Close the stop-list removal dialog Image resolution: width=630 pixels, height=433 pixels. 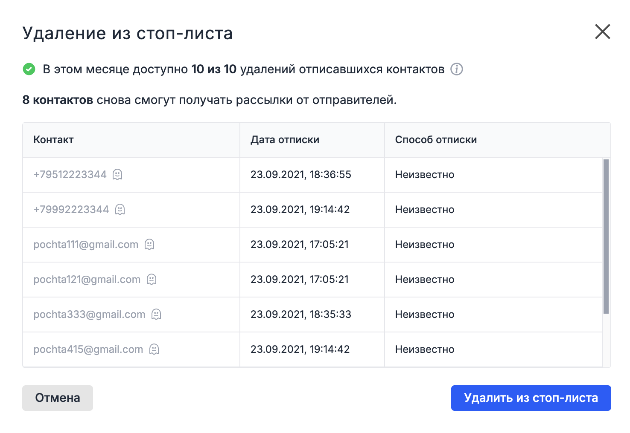tap(602, 32)
